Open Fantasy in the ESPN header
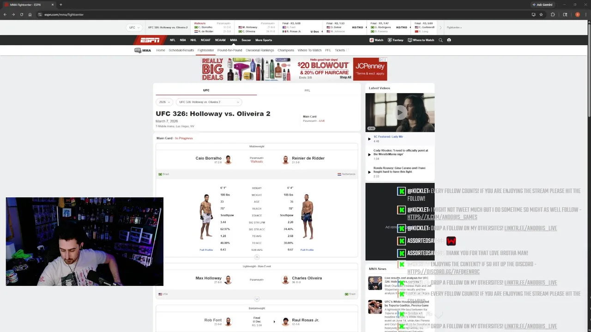591x332 pixels. tap(396, 40)
